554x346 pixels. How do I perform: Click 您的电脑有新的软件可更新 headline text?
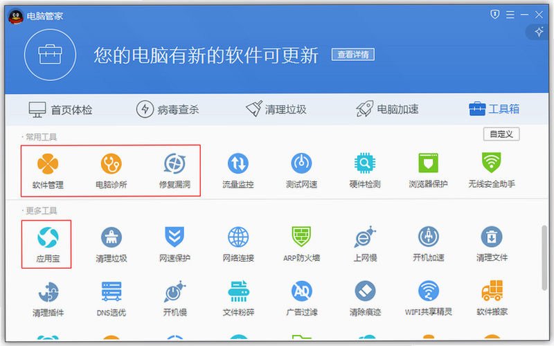point(206,55)
